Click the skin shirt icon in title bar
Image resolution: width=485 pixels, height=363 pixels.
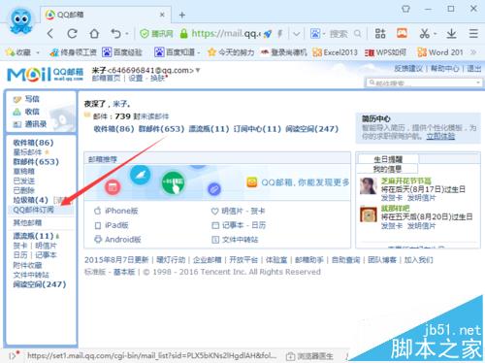(x=405, y=9)
